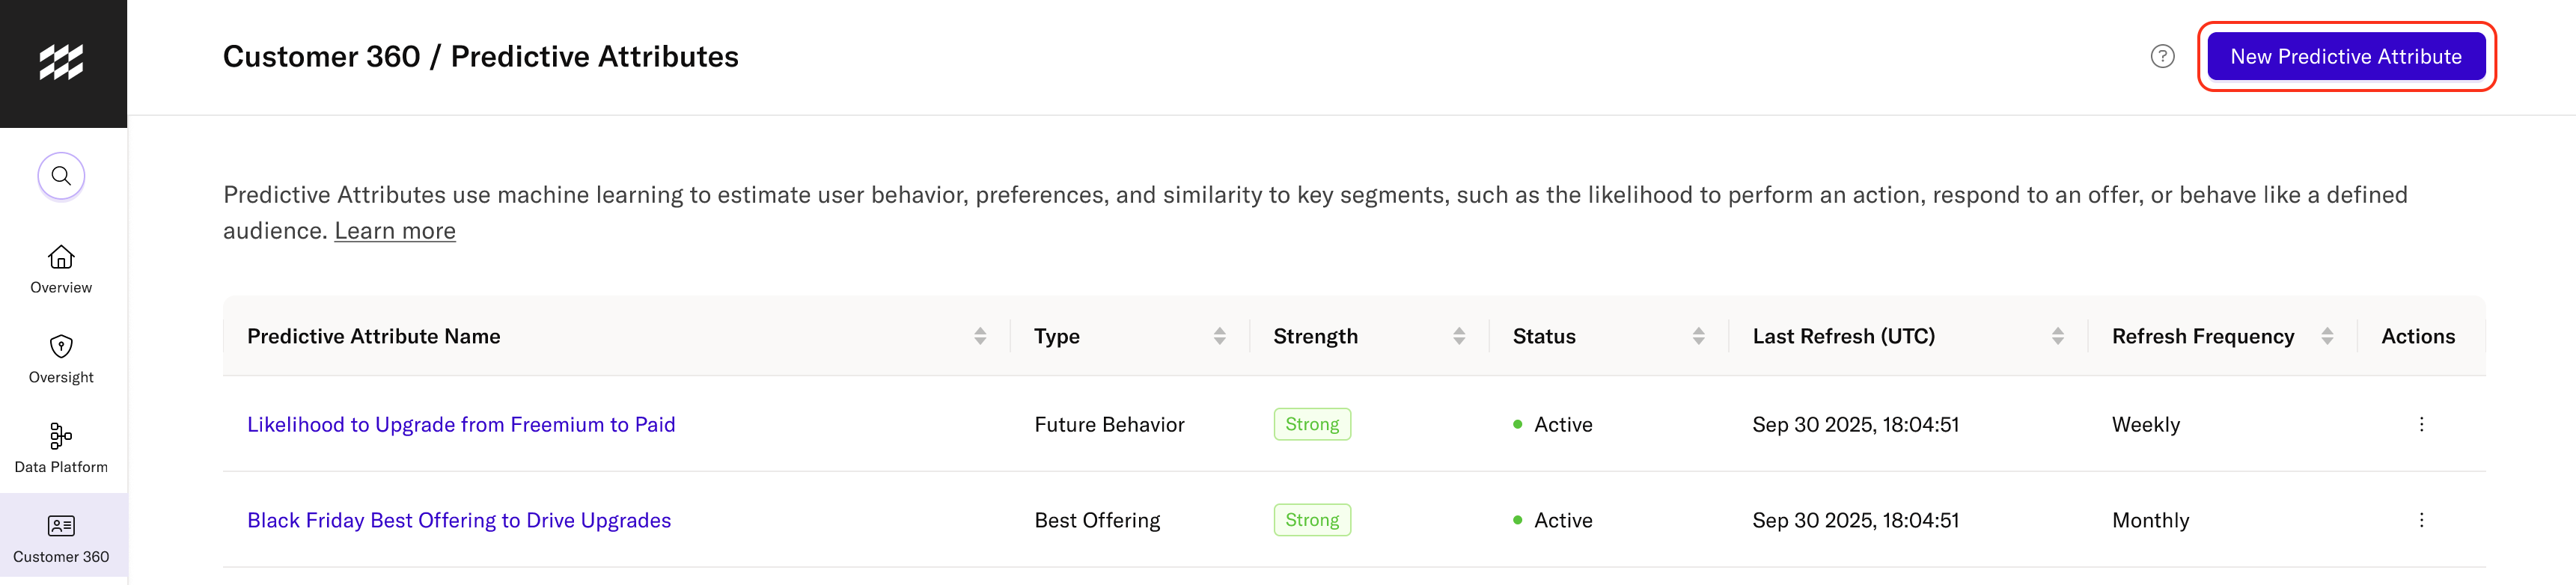Click the help question mark icon
Viewport: 2576px width, 585px height.
coord(2162,56)
